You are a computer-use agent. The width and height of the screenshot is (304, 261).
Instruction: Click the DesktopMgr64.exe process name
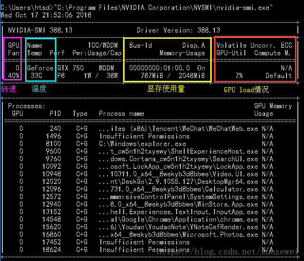[179, 182]
